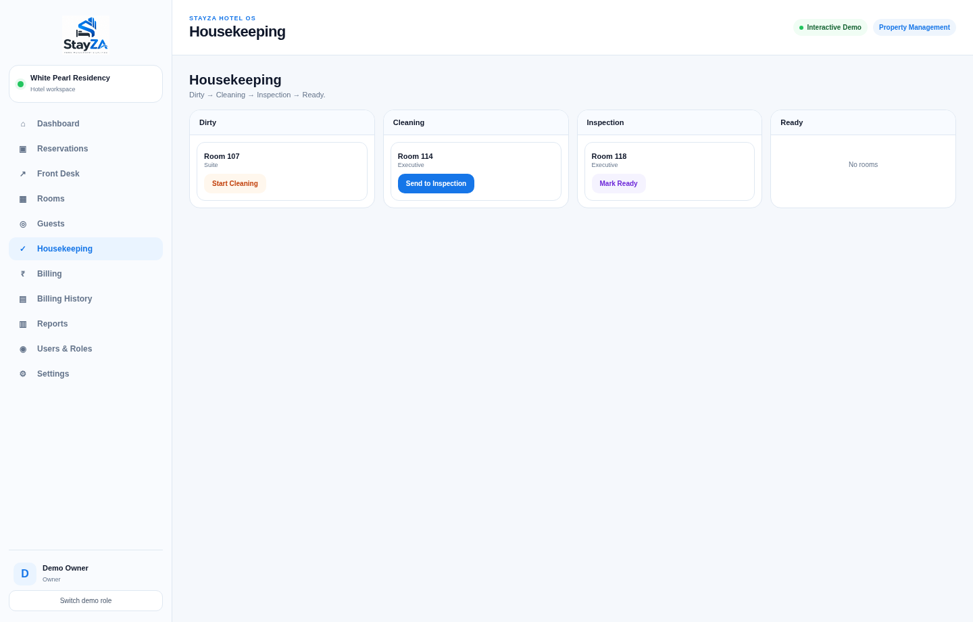The width and height of the screenshot is (973, 622).
Task: Click the Reports chart icon
Action: pos(23,324)
